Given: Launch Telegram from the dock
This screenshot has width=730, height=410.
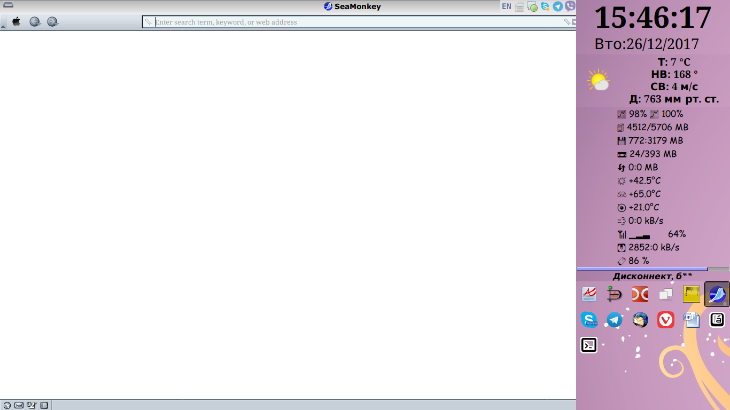Looking at the screenshot, I should click(x=615, y=320).
